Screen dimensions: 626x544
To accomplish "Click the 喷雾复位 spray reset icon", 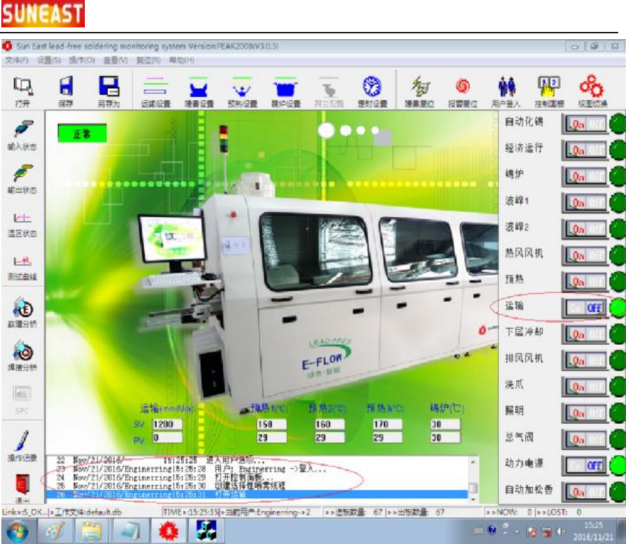I will click(419, 91).
